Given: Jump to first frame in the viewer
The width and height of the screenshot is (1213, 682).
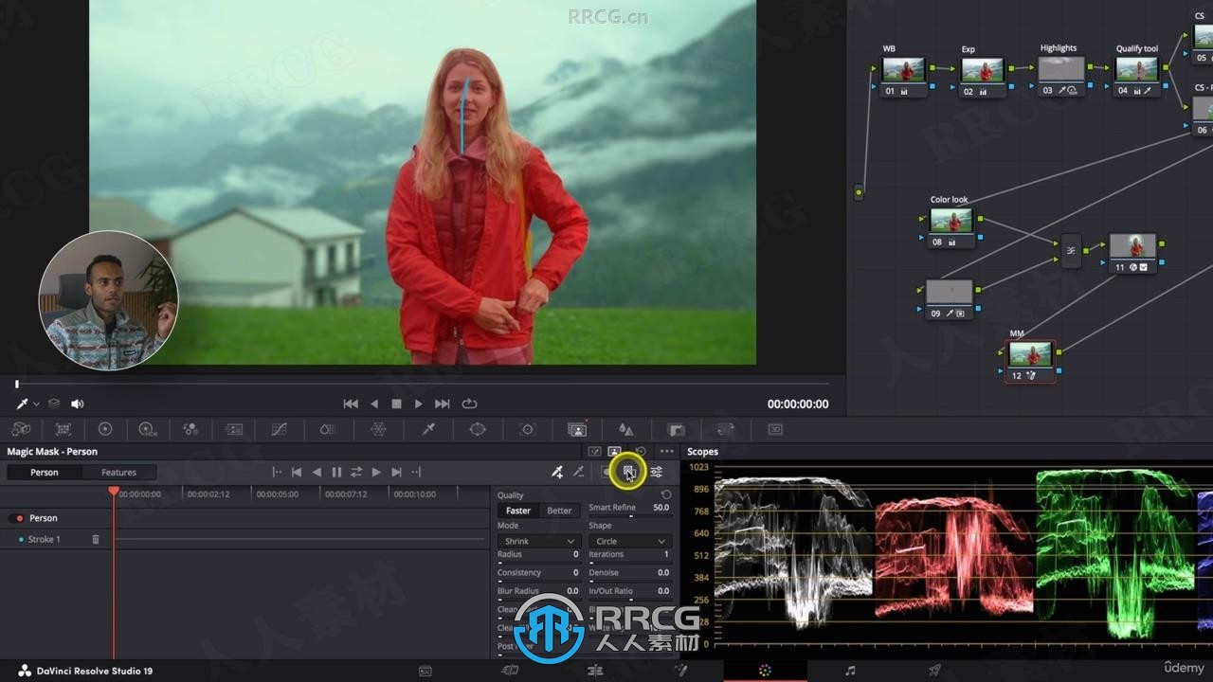Looking at the screenshot, I should (351, 404).
